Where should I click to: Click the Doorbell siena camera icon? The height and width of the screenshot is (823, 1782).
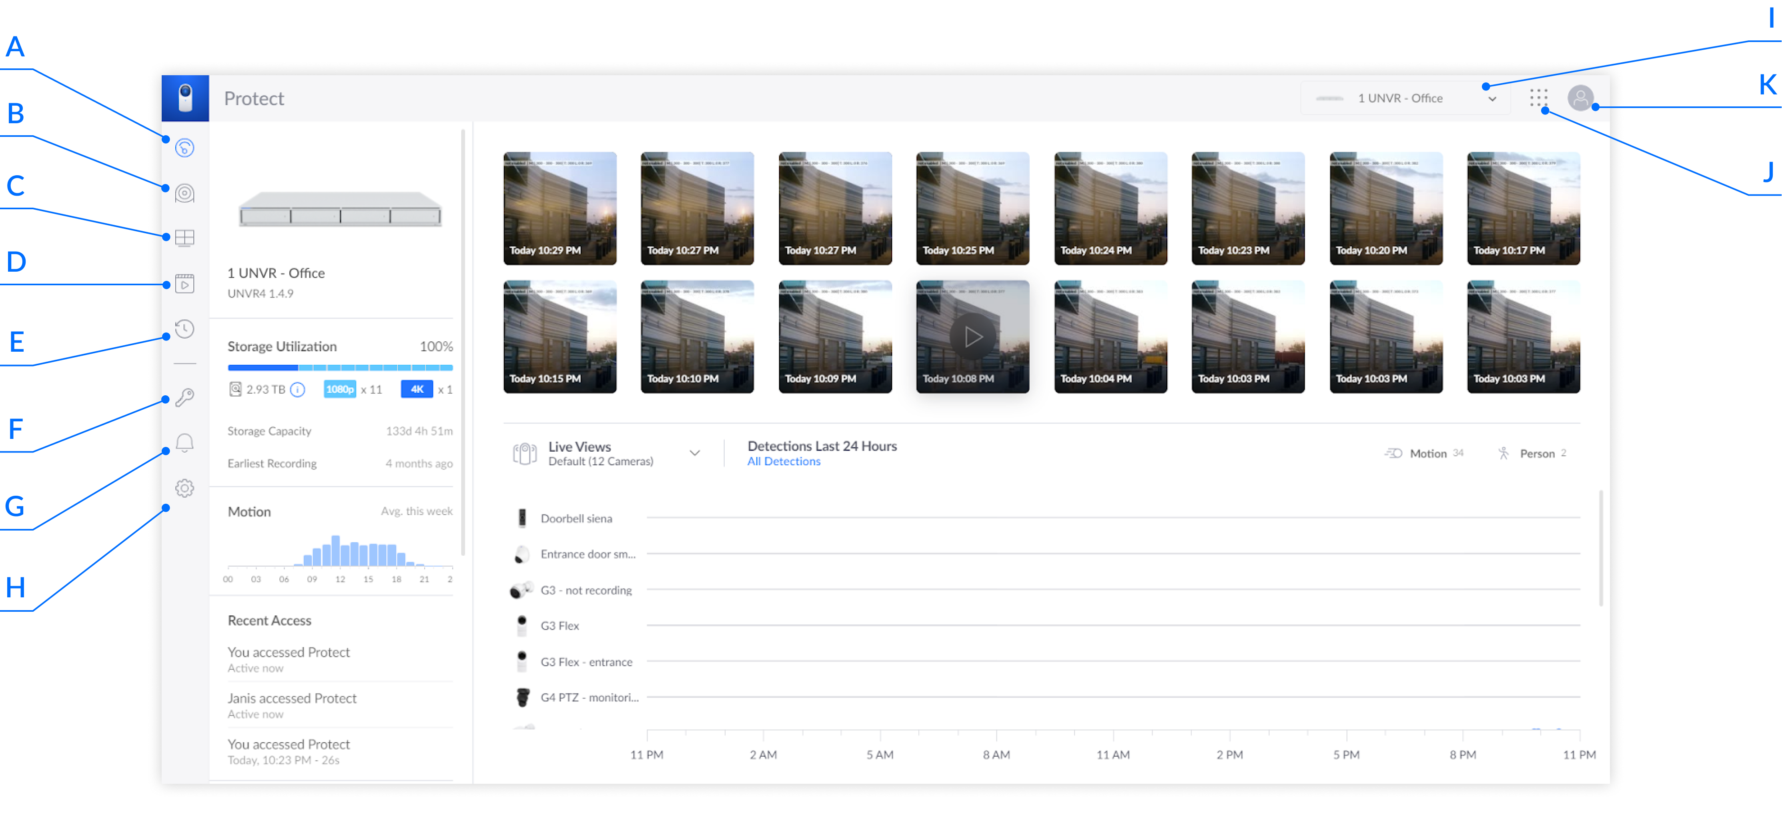522,518
